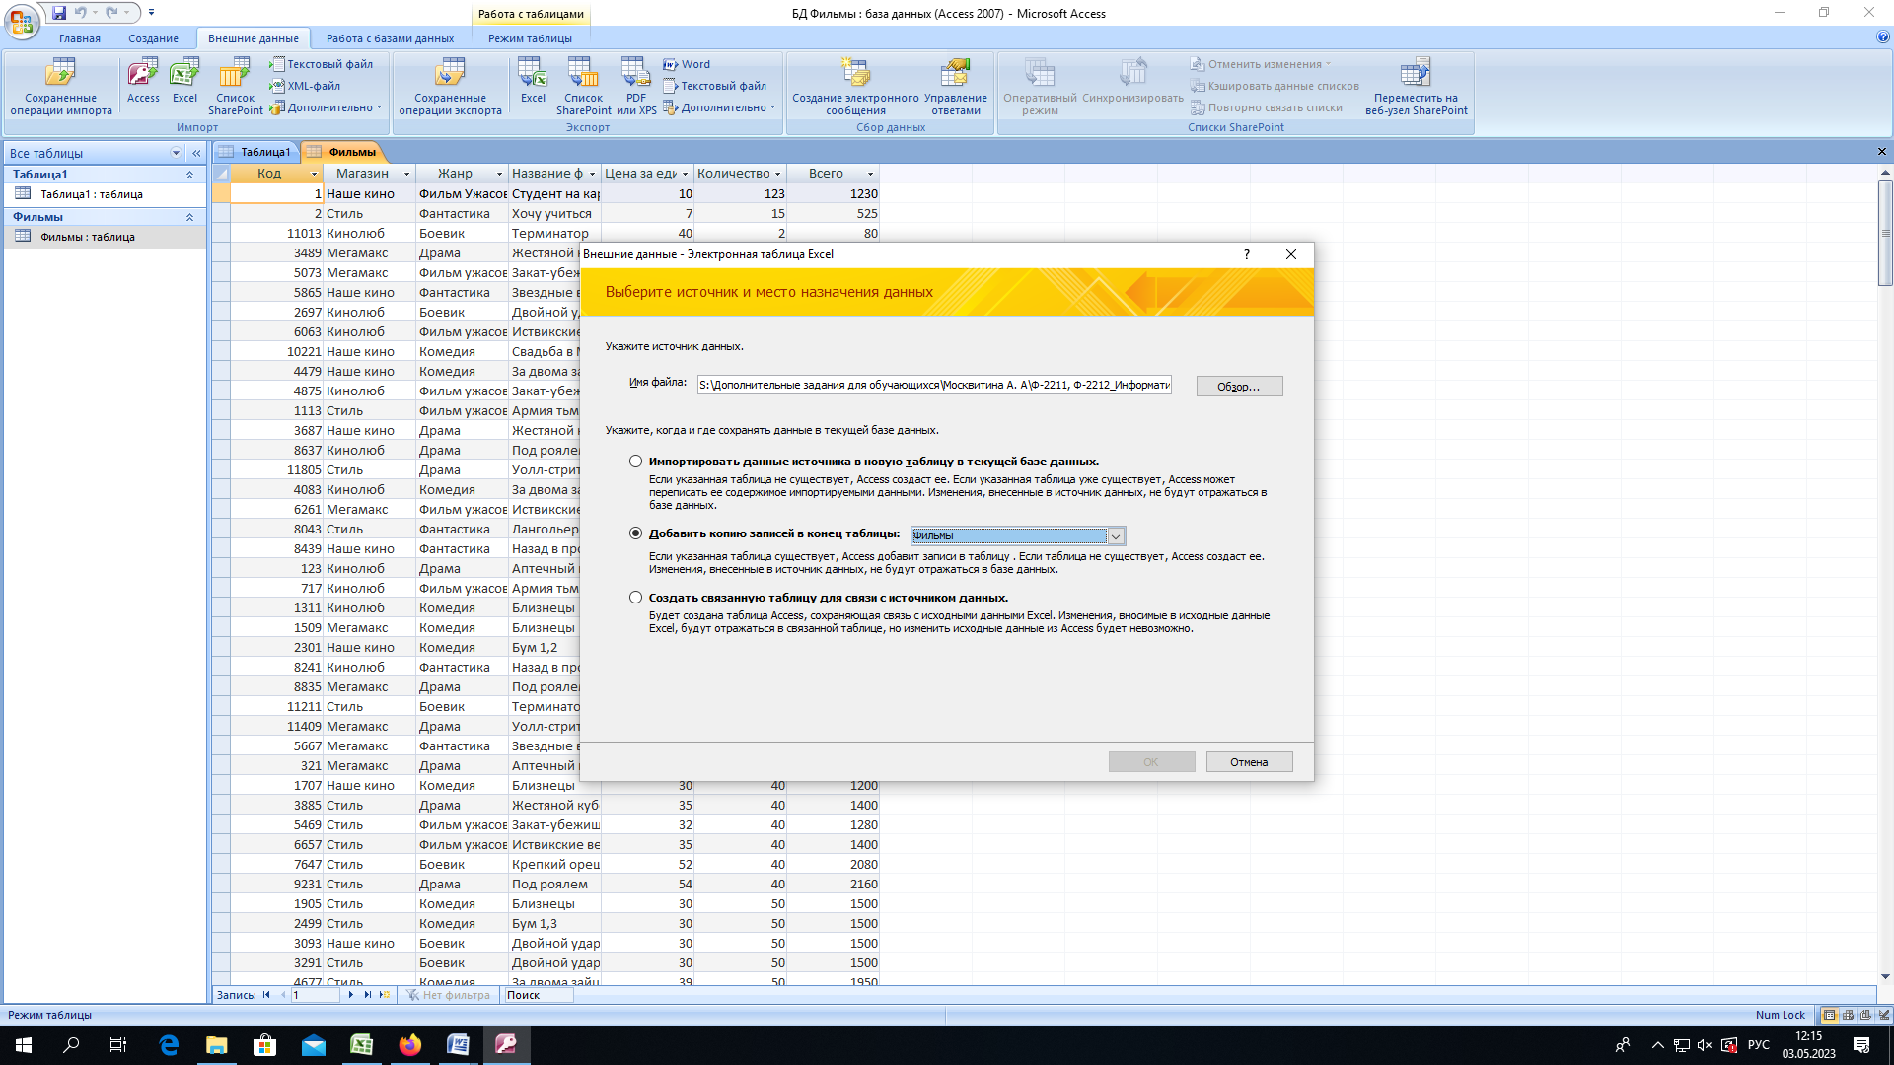The width and height of the screenshot is (1894, 1065).
Task: Open the Все таблицы navigation dropdown
Action: (176, 153)
